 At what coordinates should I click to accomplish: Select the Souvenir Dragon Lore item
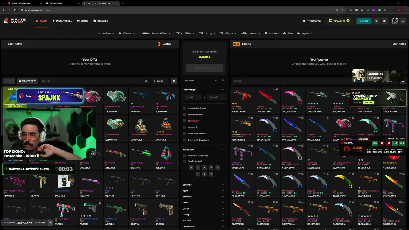(x=242, y=128)
